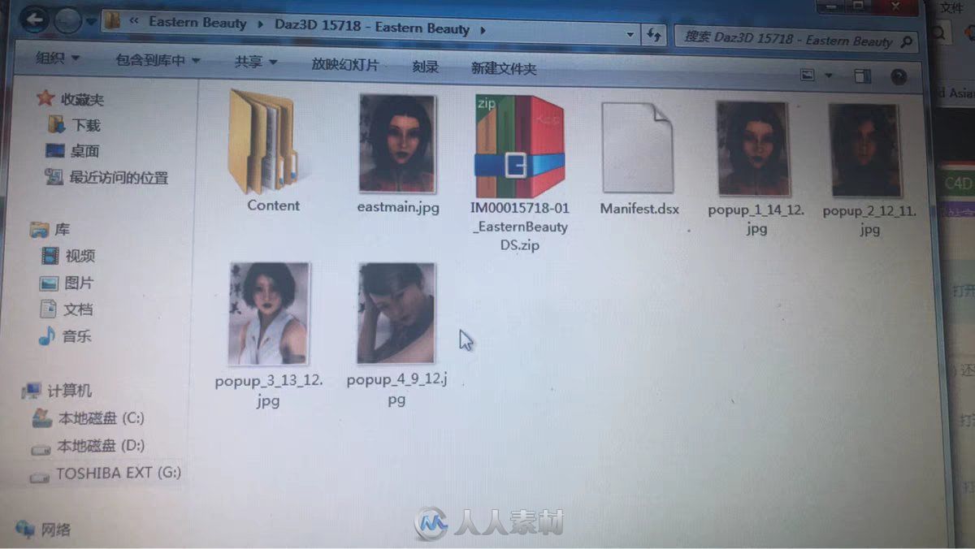Viewport: 975px width, 549px height.
Task: Click the 最近访问的位置 icon
Action: 54,176
